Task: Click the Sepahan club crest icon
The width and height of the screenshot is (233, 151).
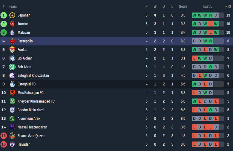Action: click(12, 15)
